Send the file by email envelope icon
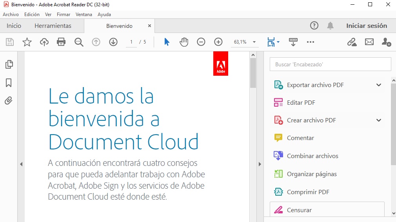The image size is (396, 222). (369, 42)
